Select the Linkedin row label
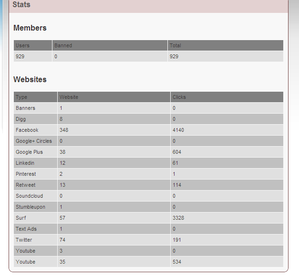This screenshot has width=299, height=277. click(25, 163)
